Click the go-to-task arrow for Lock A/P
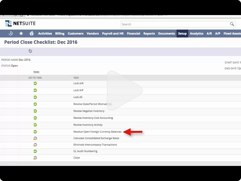Image resolution: width=241 pixels, height=181 pixels. (35, 90)
